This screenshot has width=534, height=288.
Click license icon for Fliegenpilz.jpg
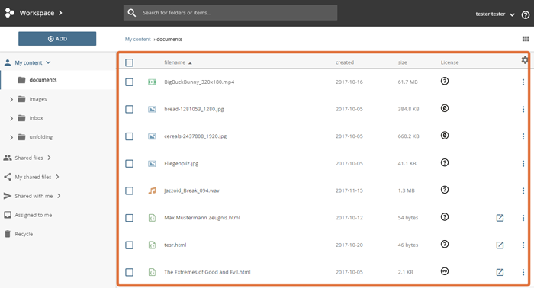[445, 162]
